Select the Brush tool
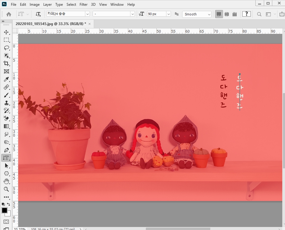 click(6, 95)
